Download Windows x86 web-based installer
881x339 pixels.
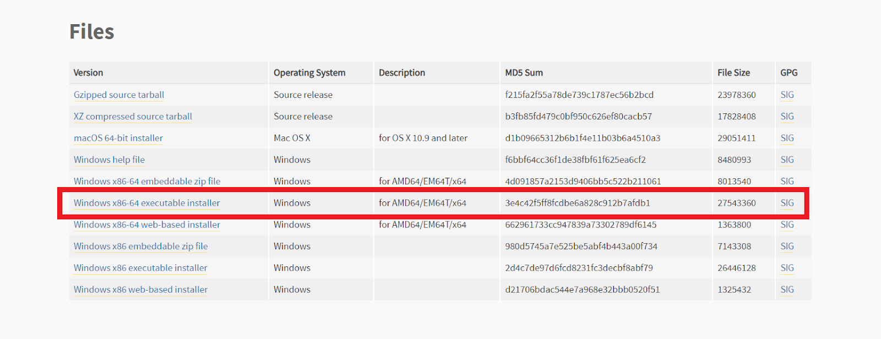(x=140, y=289)
